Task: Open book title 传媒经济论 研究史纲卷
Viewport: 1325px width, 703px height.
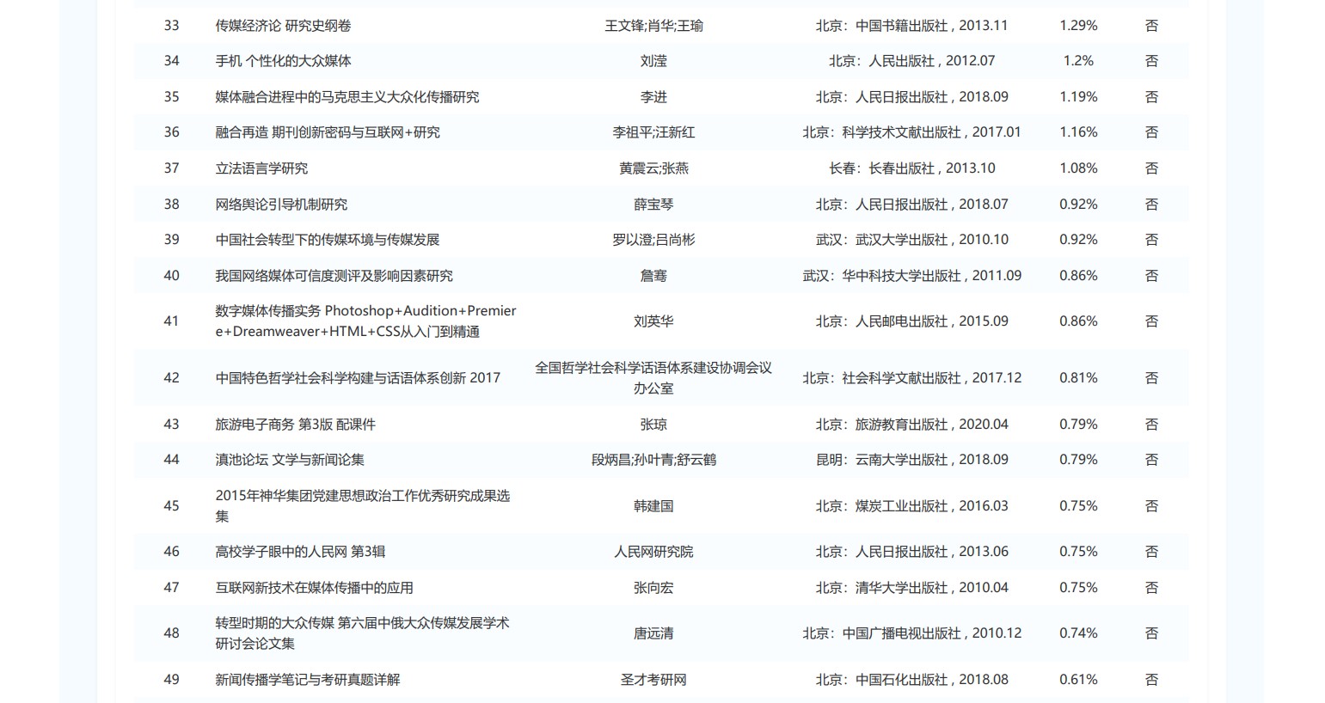Action: click(x=283, y=26)
